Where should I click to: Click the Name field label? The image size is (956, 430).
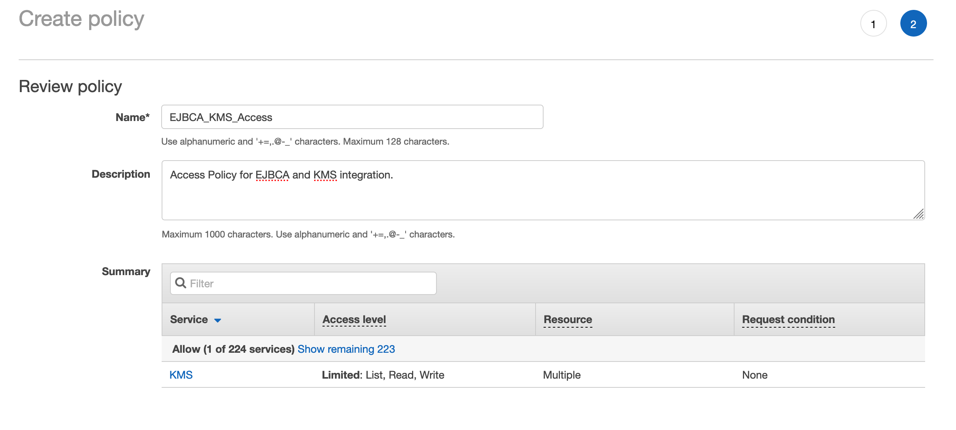point(132,117)
